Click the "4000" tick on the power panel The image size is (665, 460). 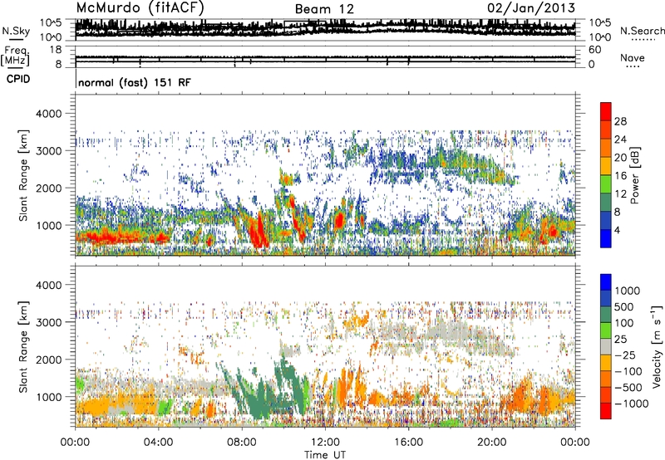(x=49, y=114)
